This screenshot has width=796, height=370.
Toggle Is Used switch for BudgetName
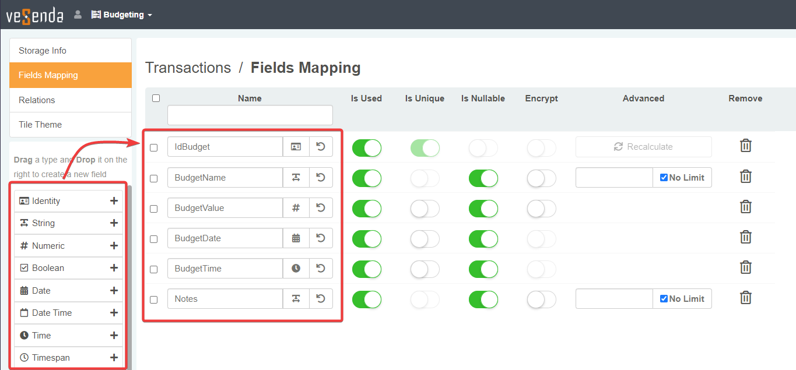click(366, 178)
